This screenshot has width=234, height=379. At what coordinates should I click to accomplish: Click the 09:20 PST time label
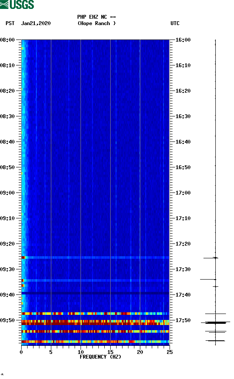tap(8, 244)
